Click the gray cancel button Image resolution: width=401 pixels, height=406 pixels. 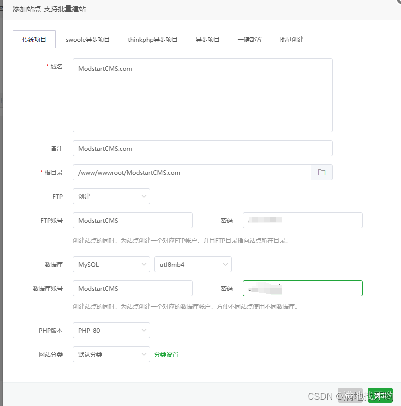coord(350,395)
